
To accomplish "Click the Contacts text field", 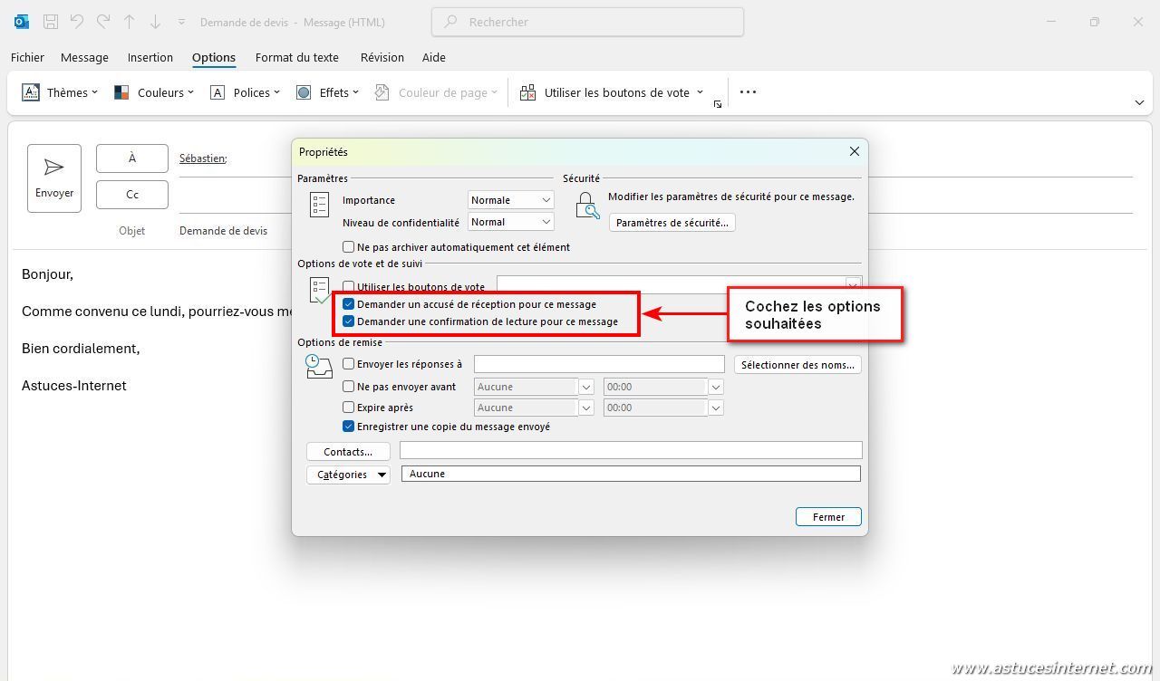I will point(631,451).
